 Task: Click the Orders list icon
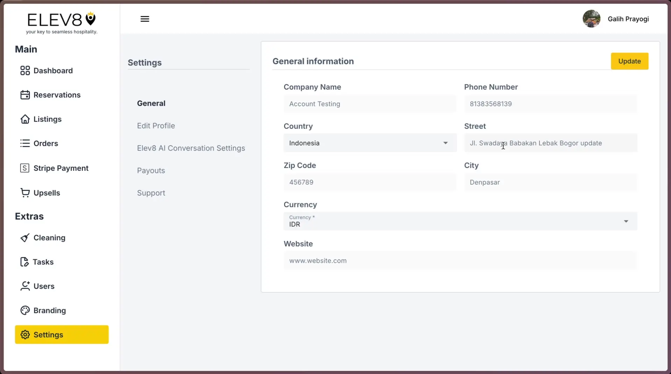pos(24,143)
